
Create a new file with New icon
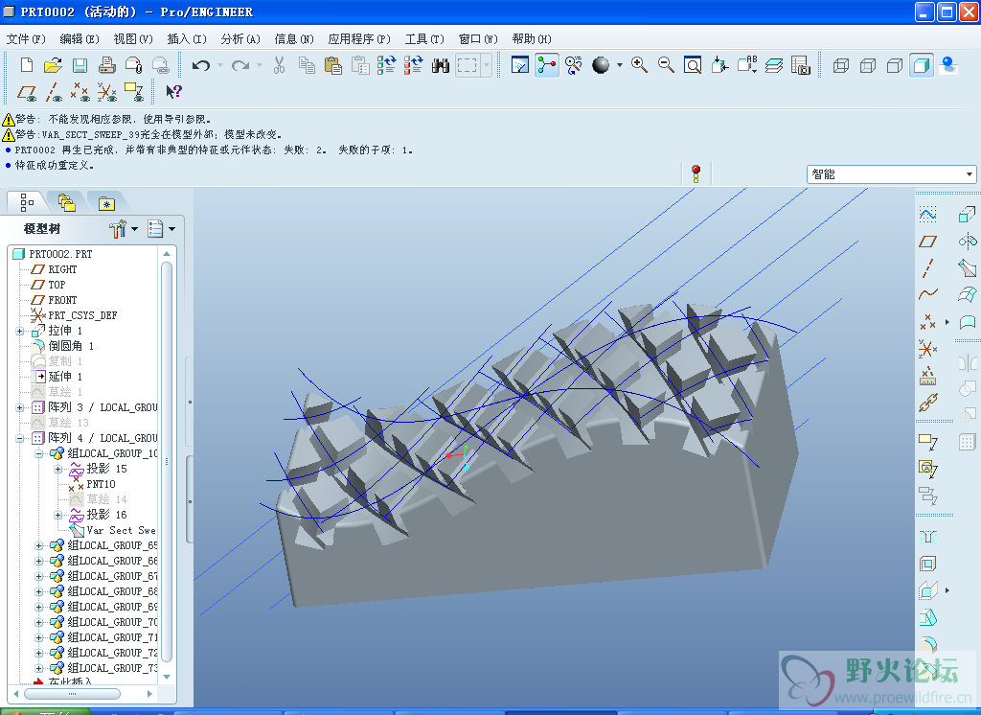click(26, 65)
